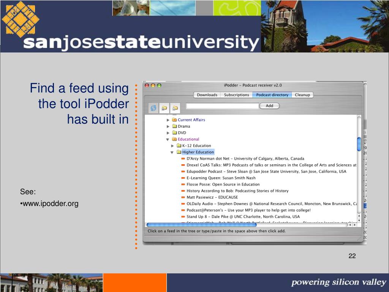Open the Downloads tab
Viewport: 389px width, 292px height.
click(207, 95)
